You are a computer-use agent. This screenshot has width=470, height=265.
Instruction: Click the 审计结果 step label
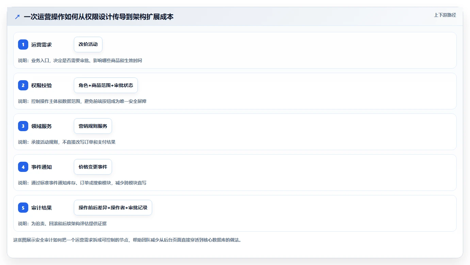click(x=42, y=208)
